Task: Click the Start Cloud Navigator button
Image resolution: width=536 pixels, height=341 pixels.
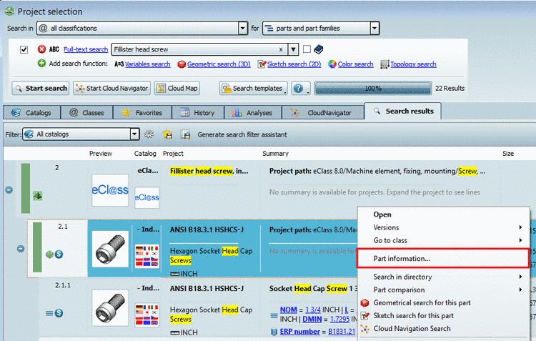Action: [x=111, y=88]
